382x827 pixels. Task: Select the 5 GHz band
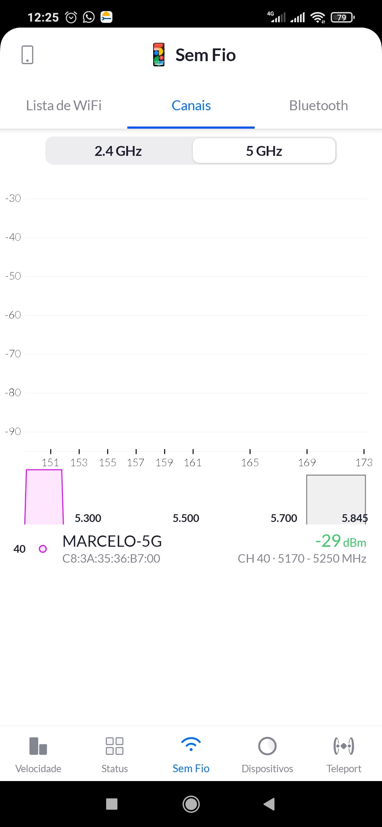264,151
